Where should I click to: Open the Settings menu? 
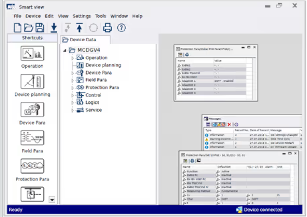[82, 16]
